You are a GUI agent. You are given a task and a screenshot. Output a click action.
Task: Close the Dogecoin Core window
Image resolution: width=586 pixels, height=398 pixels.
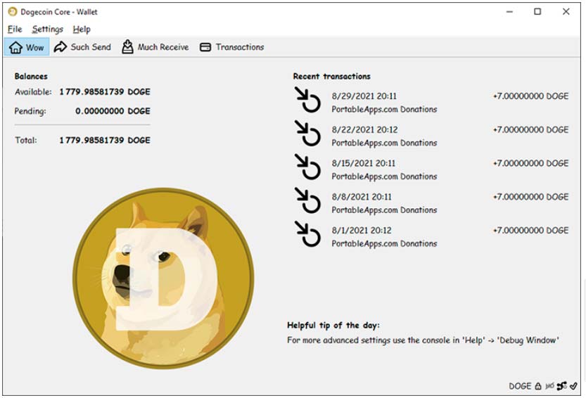[566, 12]
